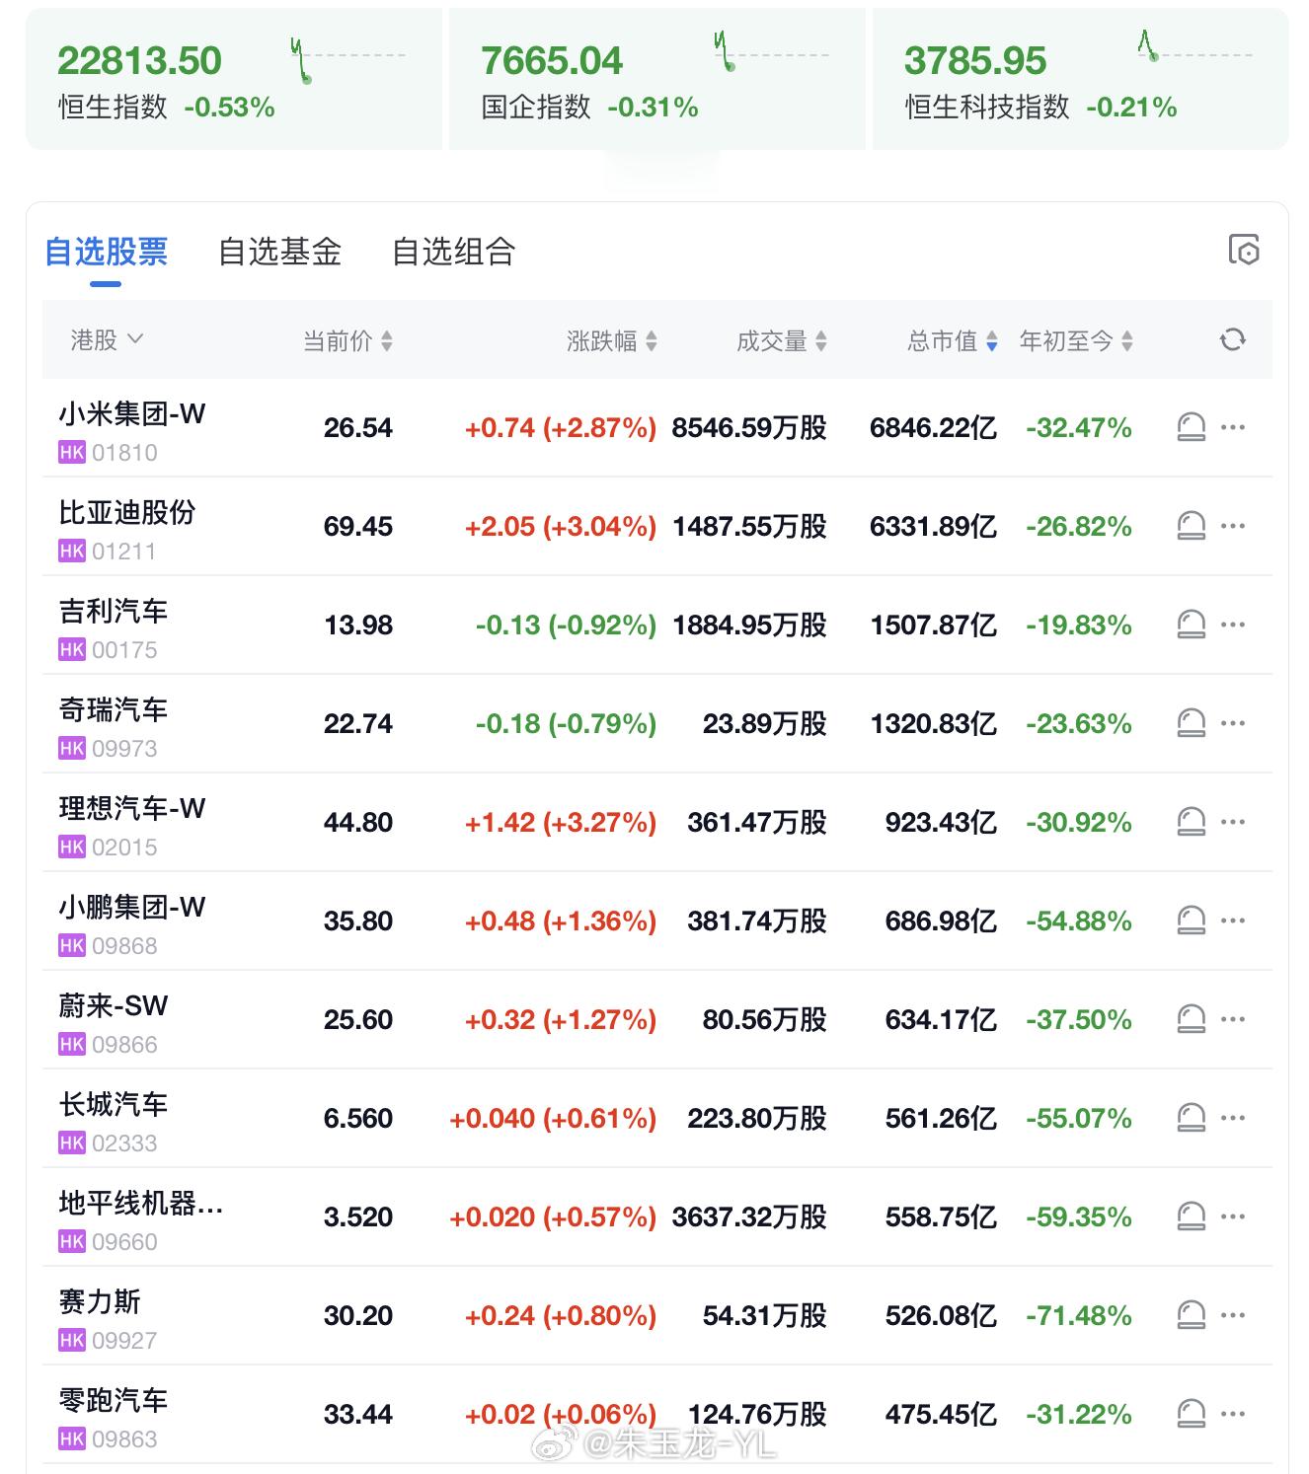The width and height of the screenshot is (1309, 1474).
Task: Open the 国企指数 index card
Action: pos(656,79)
